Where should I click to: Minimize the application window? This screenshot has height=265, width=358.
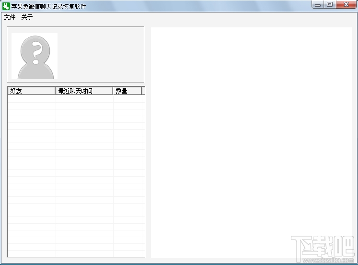coord(318,5)
